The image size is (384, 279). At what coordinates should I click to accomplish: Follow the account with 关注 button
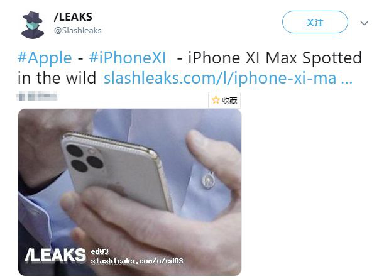coord(315,22)
